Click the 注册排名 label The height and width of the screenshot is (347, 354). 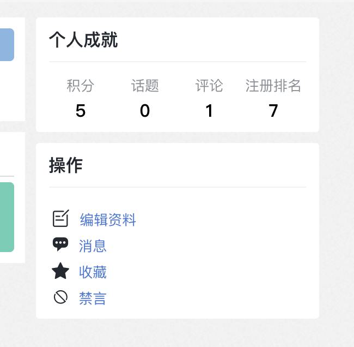[x=273, y=86]
